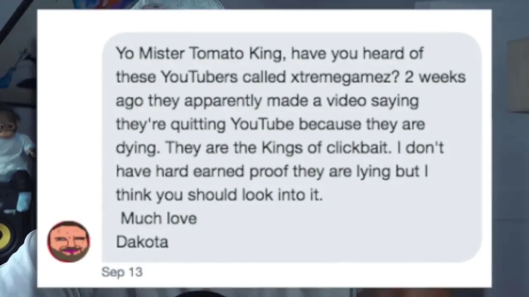This screenshot has height=297, width=529.
Task: Click the phrase quitting YouTube
Action: tap(232, 124)
